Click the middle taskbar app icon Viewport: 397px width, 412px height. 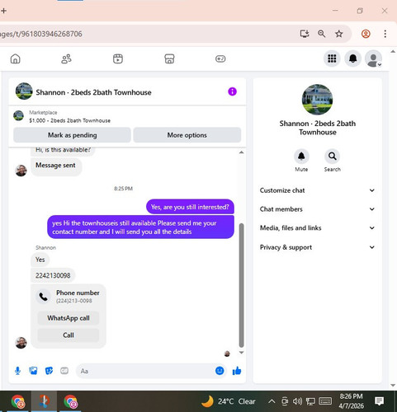[44, 401]
